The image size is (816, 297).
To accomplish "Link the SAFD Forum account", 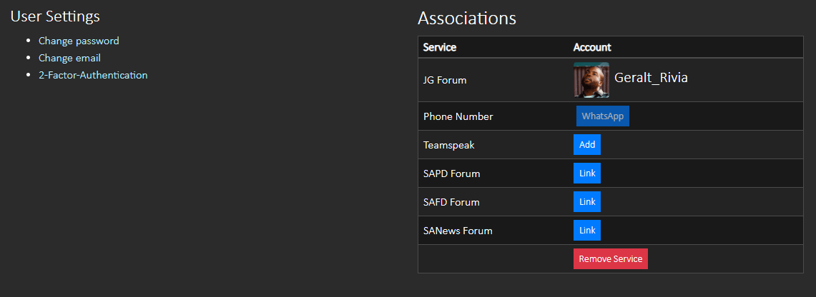I will tap(587, 202).
